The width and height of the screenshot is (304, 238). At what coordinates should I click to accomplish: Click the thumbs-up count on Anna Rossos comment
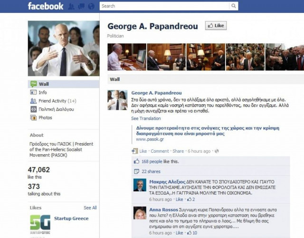192,233
